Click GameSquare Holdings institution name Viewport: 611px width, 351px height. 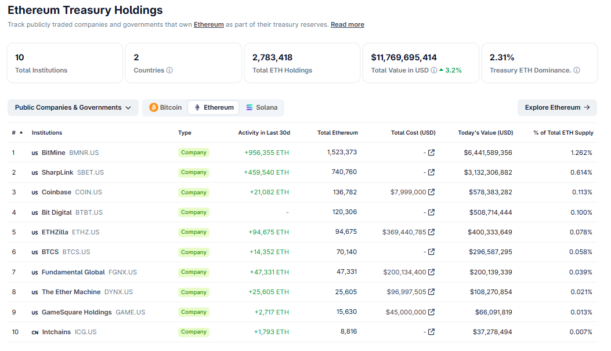click(x=77, y=313)
